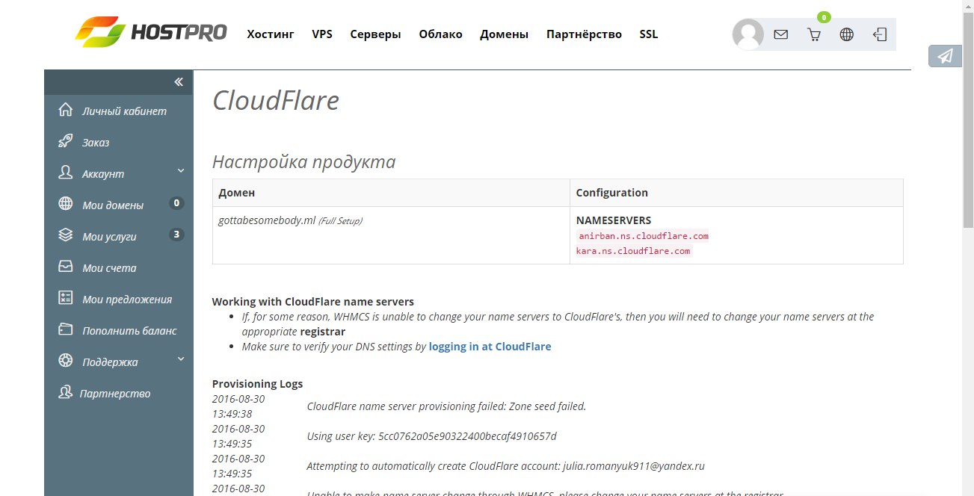Click the lifebuoy icon beside Поддержка
Image resolution: width=974 pixels, height=496 pixels.
(x=66, y=361)
